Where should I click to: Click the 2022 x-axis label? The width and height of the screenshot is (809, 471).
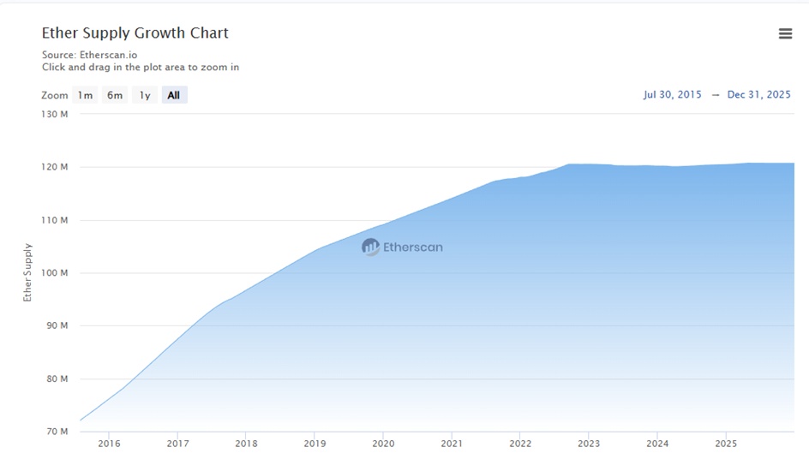coord(520,444)
